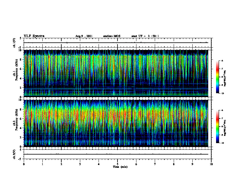This screenshot has height=184, width=238.
Task: Click the ch.2 color bar "log(PSD)" label
Action: coord(225,128)
